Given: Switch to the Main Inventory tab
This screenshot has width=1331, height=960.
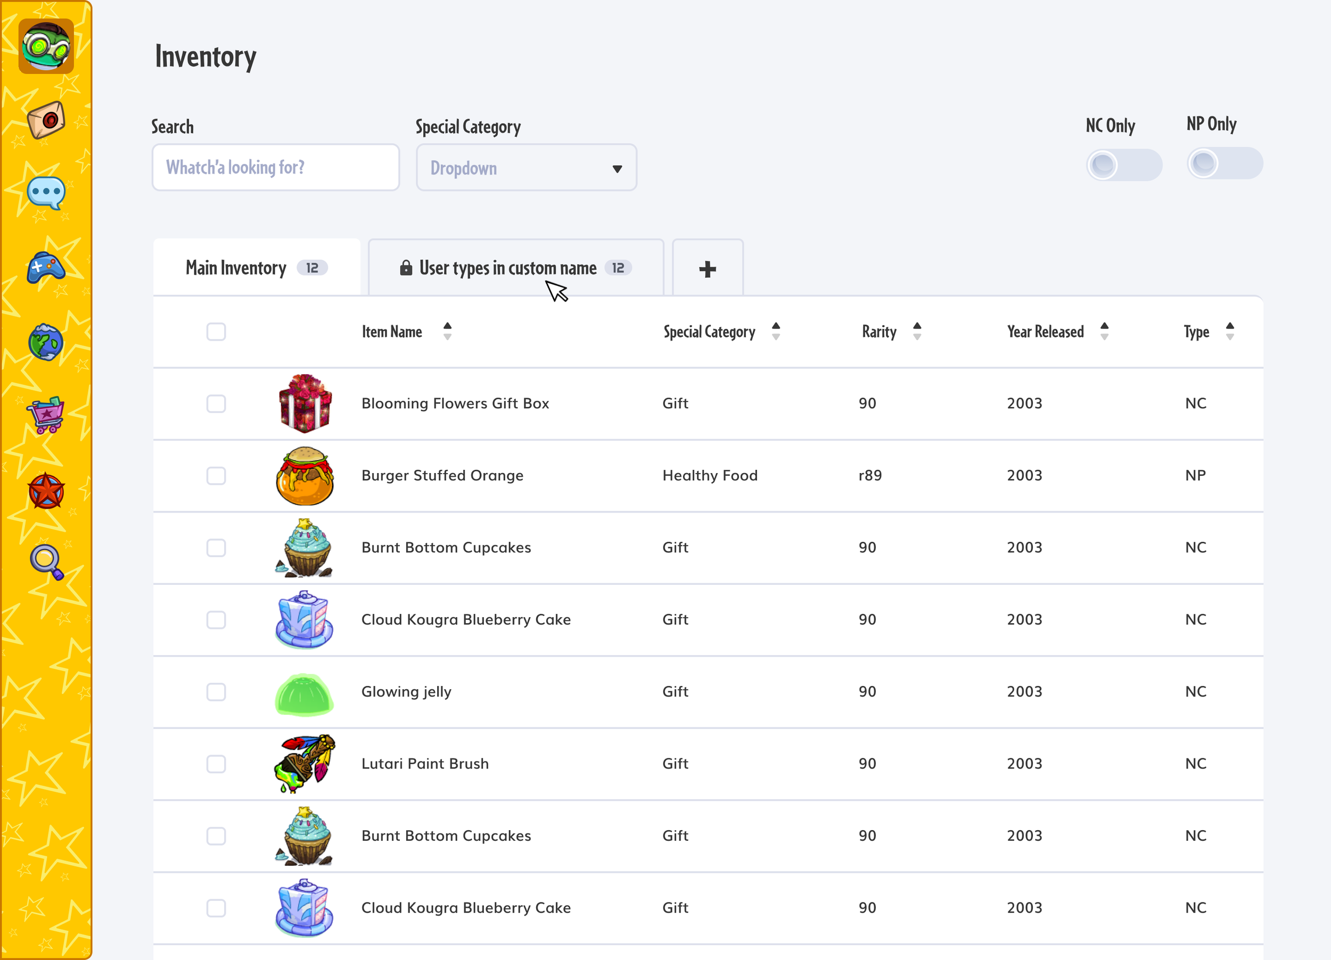Looking at the screenshot, I should (257, 268).
